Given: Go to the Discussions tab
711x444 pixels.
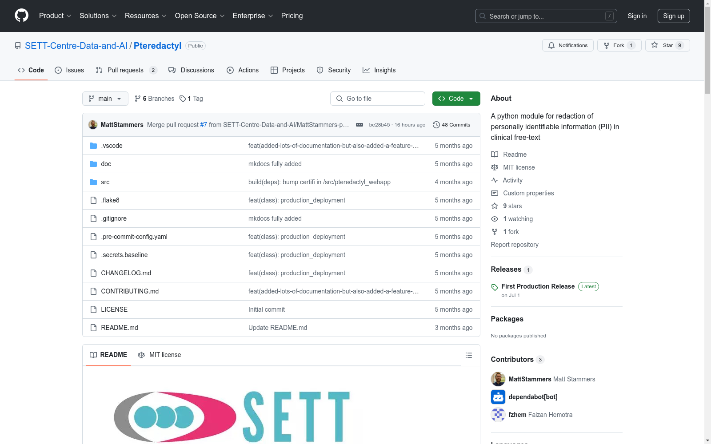Looking at the screenshot, I should 191,70.
